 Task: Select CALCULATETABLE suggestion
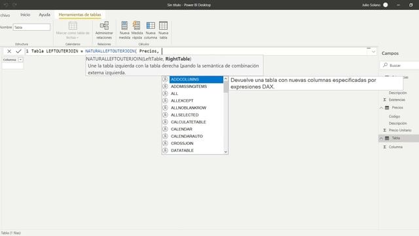189,122
